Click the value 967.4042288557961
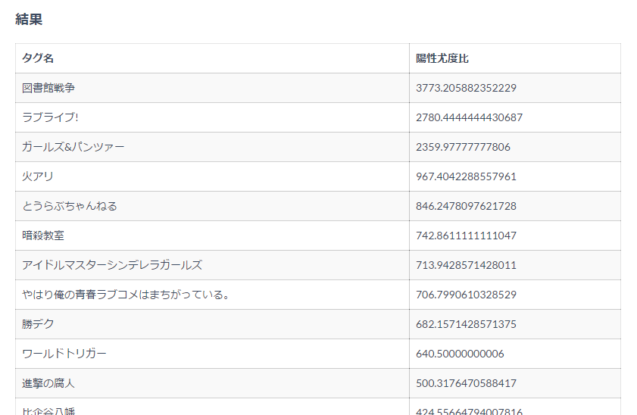 click(x=466, y=176)
